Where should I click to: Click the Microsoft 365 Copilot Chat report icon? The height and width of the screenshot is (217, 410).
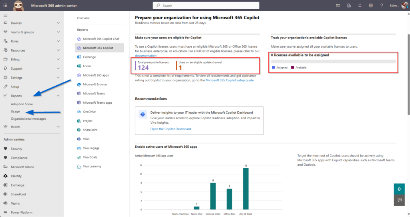[x=79, y=39]
